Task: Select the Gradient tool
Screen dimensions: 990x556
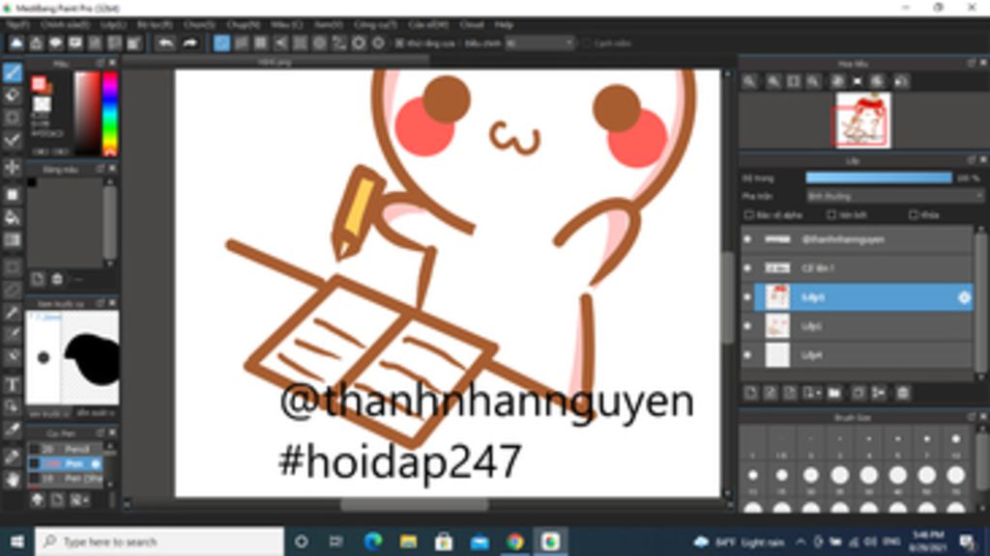Action: (12, 240)
